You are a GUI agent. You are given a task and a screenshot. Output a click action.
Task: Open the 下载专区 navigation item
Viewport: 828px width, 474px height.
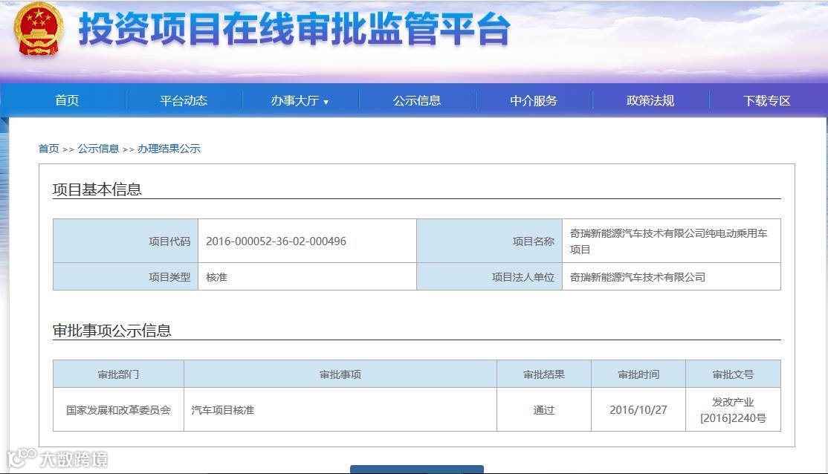tap(767, 100)
